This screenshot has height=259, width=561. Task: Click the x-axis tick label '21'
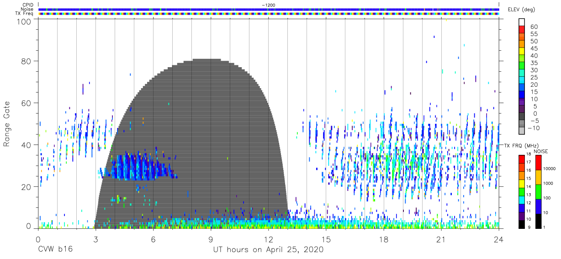point(441,239)
